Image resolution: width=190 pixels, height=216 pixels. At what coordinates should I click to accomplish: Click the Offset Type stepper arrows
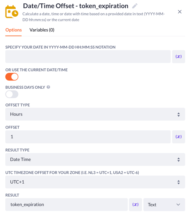[178, 114]
